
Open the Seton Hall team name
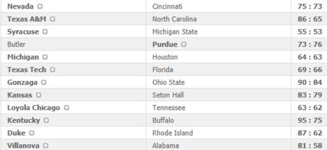168,95
